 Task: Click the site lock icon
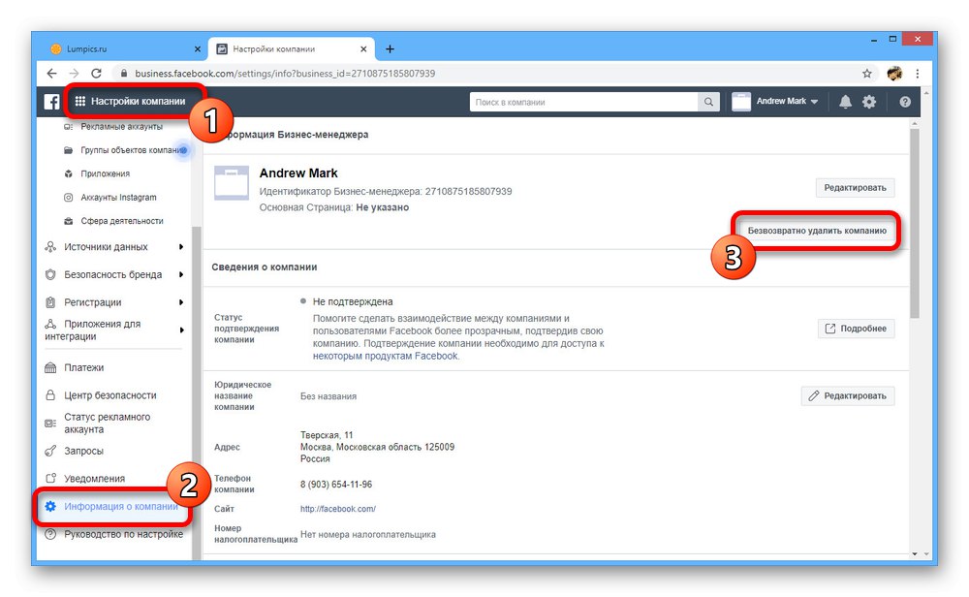point(124,74)
